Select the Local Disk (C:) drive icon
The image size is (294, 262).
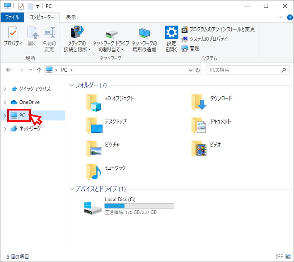pyautogui.click(x=93, y=208)
